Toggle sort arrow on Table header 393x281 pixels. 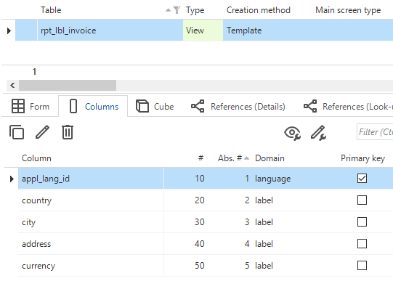[169, 10]
